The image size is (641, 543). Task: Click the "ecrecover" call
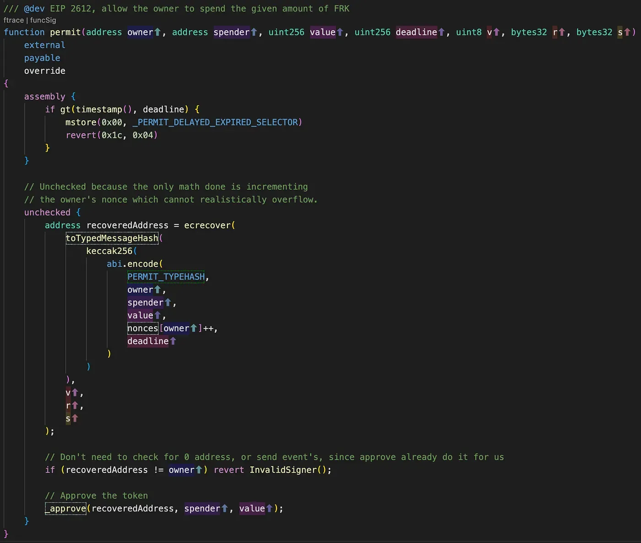point(207,225)
